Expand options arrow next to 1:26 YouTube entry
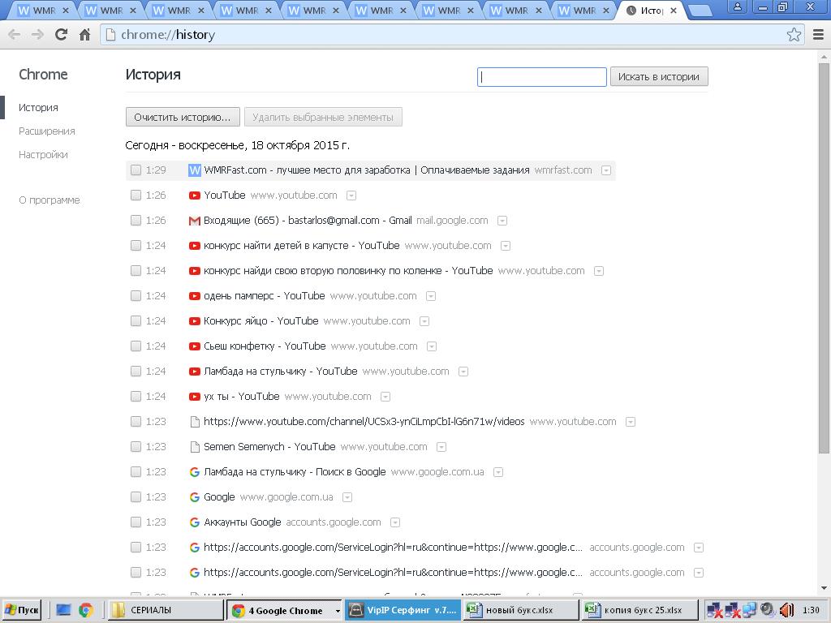Image resolution: width=831 pixels, height=623 pixels. (x=351, y=195)
